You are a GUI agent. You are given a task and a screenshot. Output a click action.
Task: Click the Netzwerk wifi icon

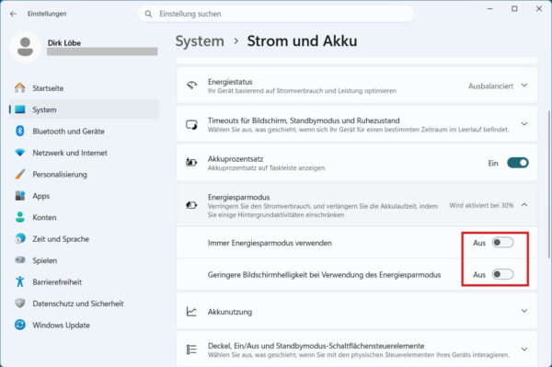[x=20, y=153]
